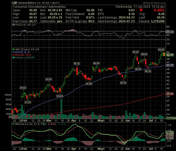Click the Bid quote 49.28 x 1
The height and width of the screenshot is (151, 176).
tap(56, 14)
